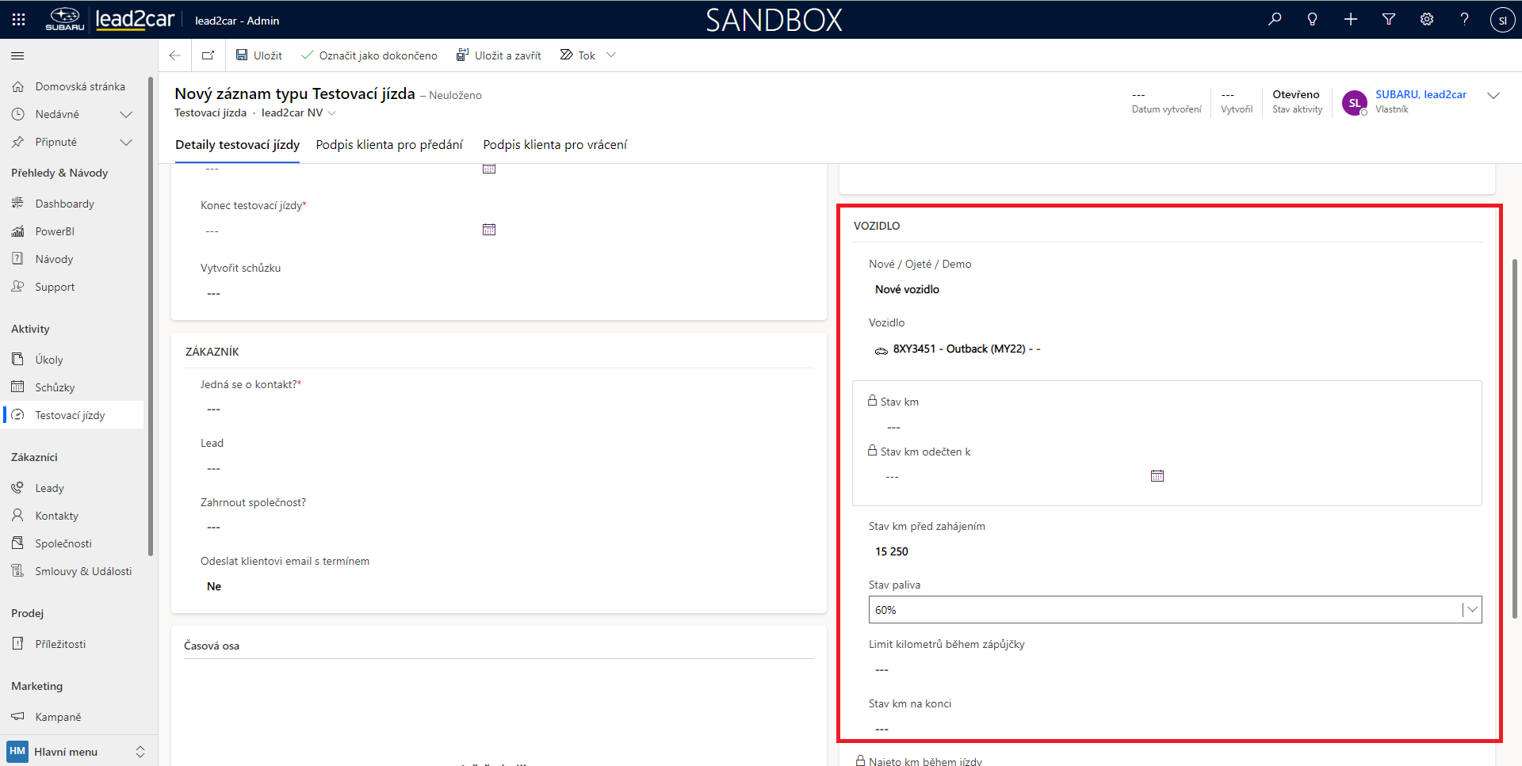This screenshot has height=766, width=1522.
Task: Open the settings gear icon
Action: coord(1427,20)
